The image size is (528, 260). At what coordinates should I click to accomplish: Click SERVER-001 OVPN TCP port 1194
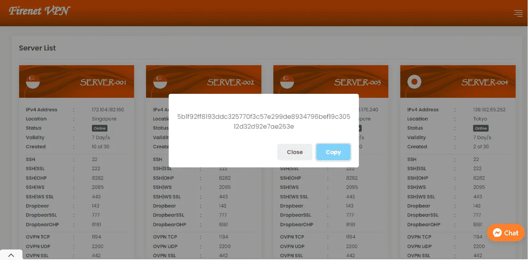pyautogui.click(x=97, y=237)
